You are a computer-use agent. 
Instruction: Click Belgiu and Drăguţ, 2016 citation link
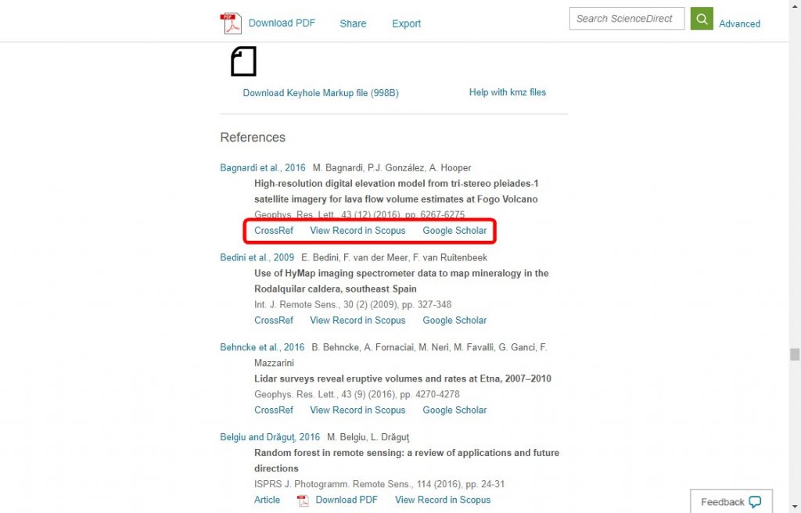coord(270,437)
